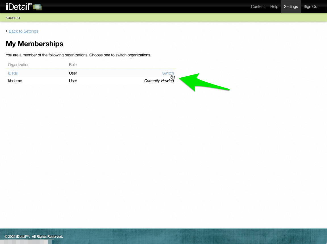Click the User role in the iDetail row
Viewport: 327px width, 244px height.
(x=73, y=73)
